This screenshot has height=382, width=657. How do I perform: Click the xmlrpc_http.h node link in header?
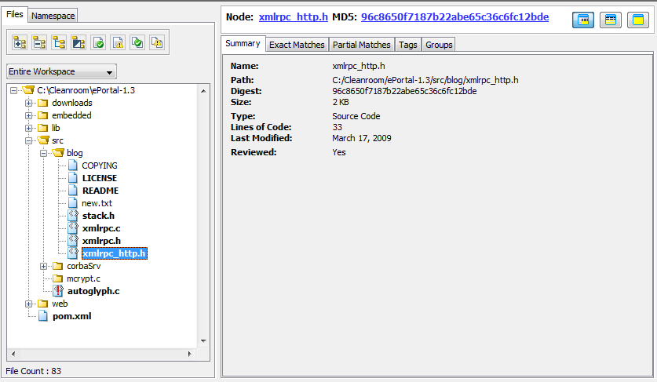[293, 17]
